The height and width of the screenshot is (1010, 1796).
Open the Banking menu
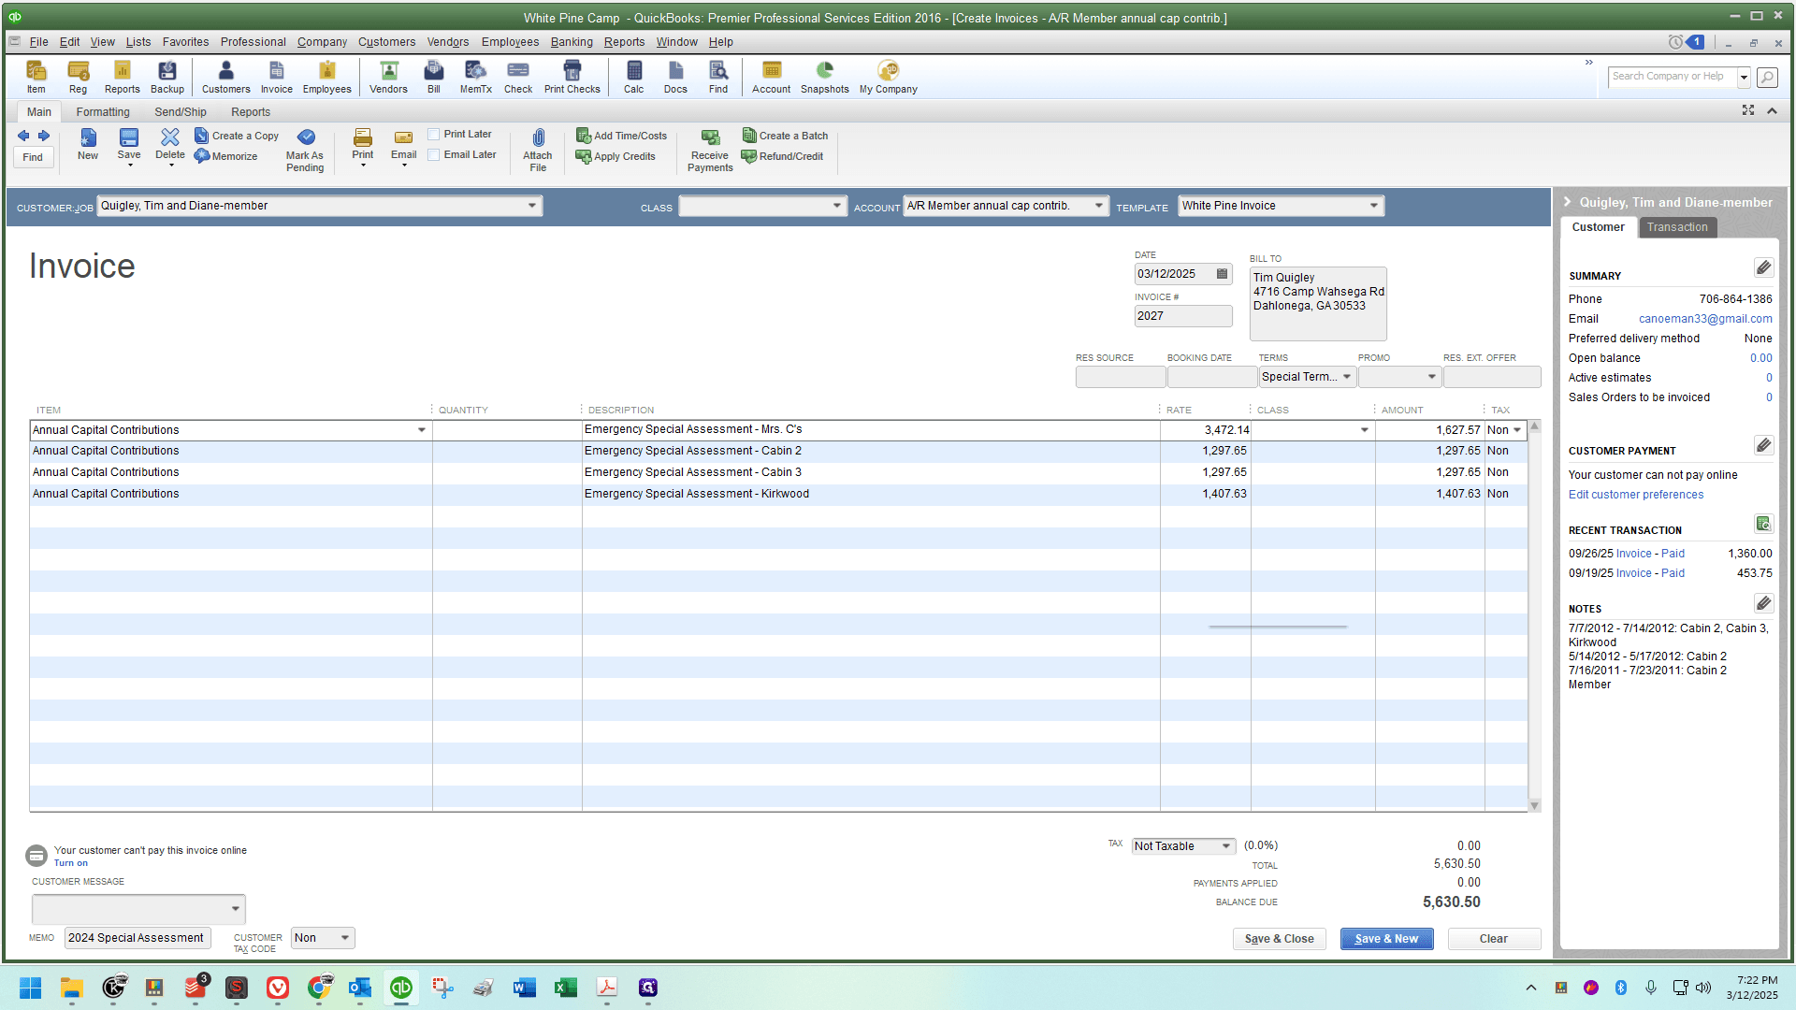(572, 42)
